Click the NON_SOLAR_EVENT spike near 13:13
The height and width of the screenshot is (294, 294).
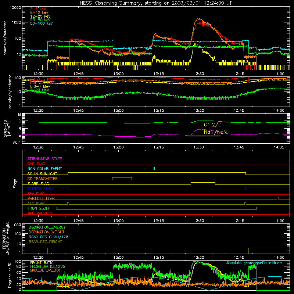pyautogui.click(x=154, y=169)
